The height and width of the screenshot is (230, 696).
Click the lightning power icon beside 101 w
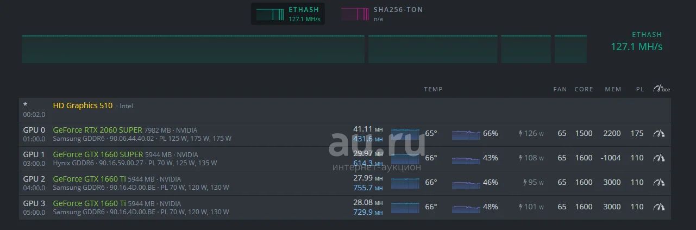tap(521, 207)
